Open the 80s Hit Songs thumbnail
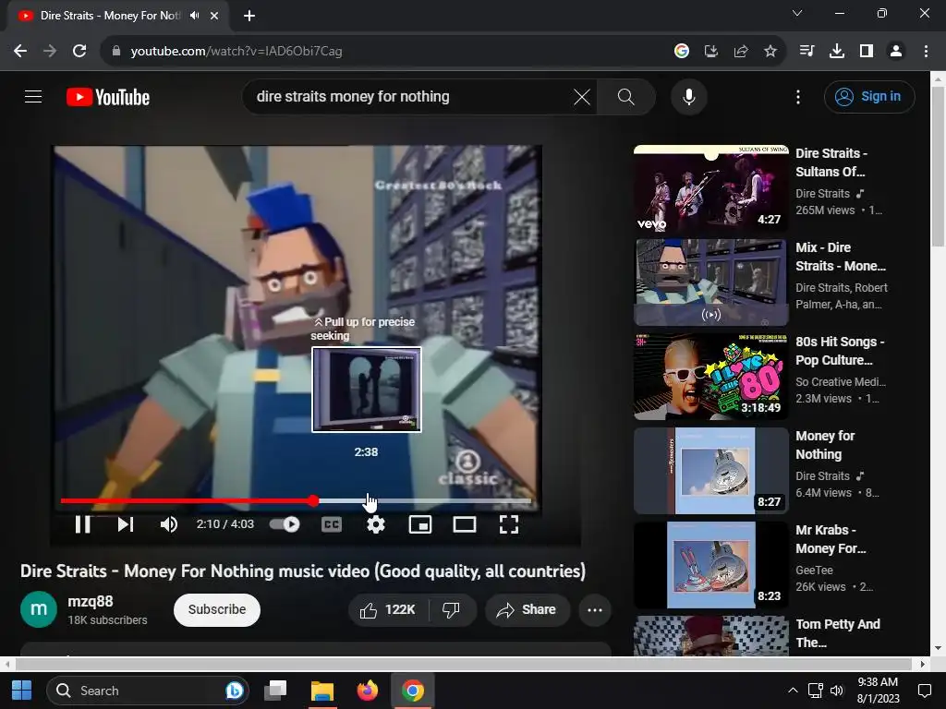This screenshot has height=709, width=946. [710, 377]
